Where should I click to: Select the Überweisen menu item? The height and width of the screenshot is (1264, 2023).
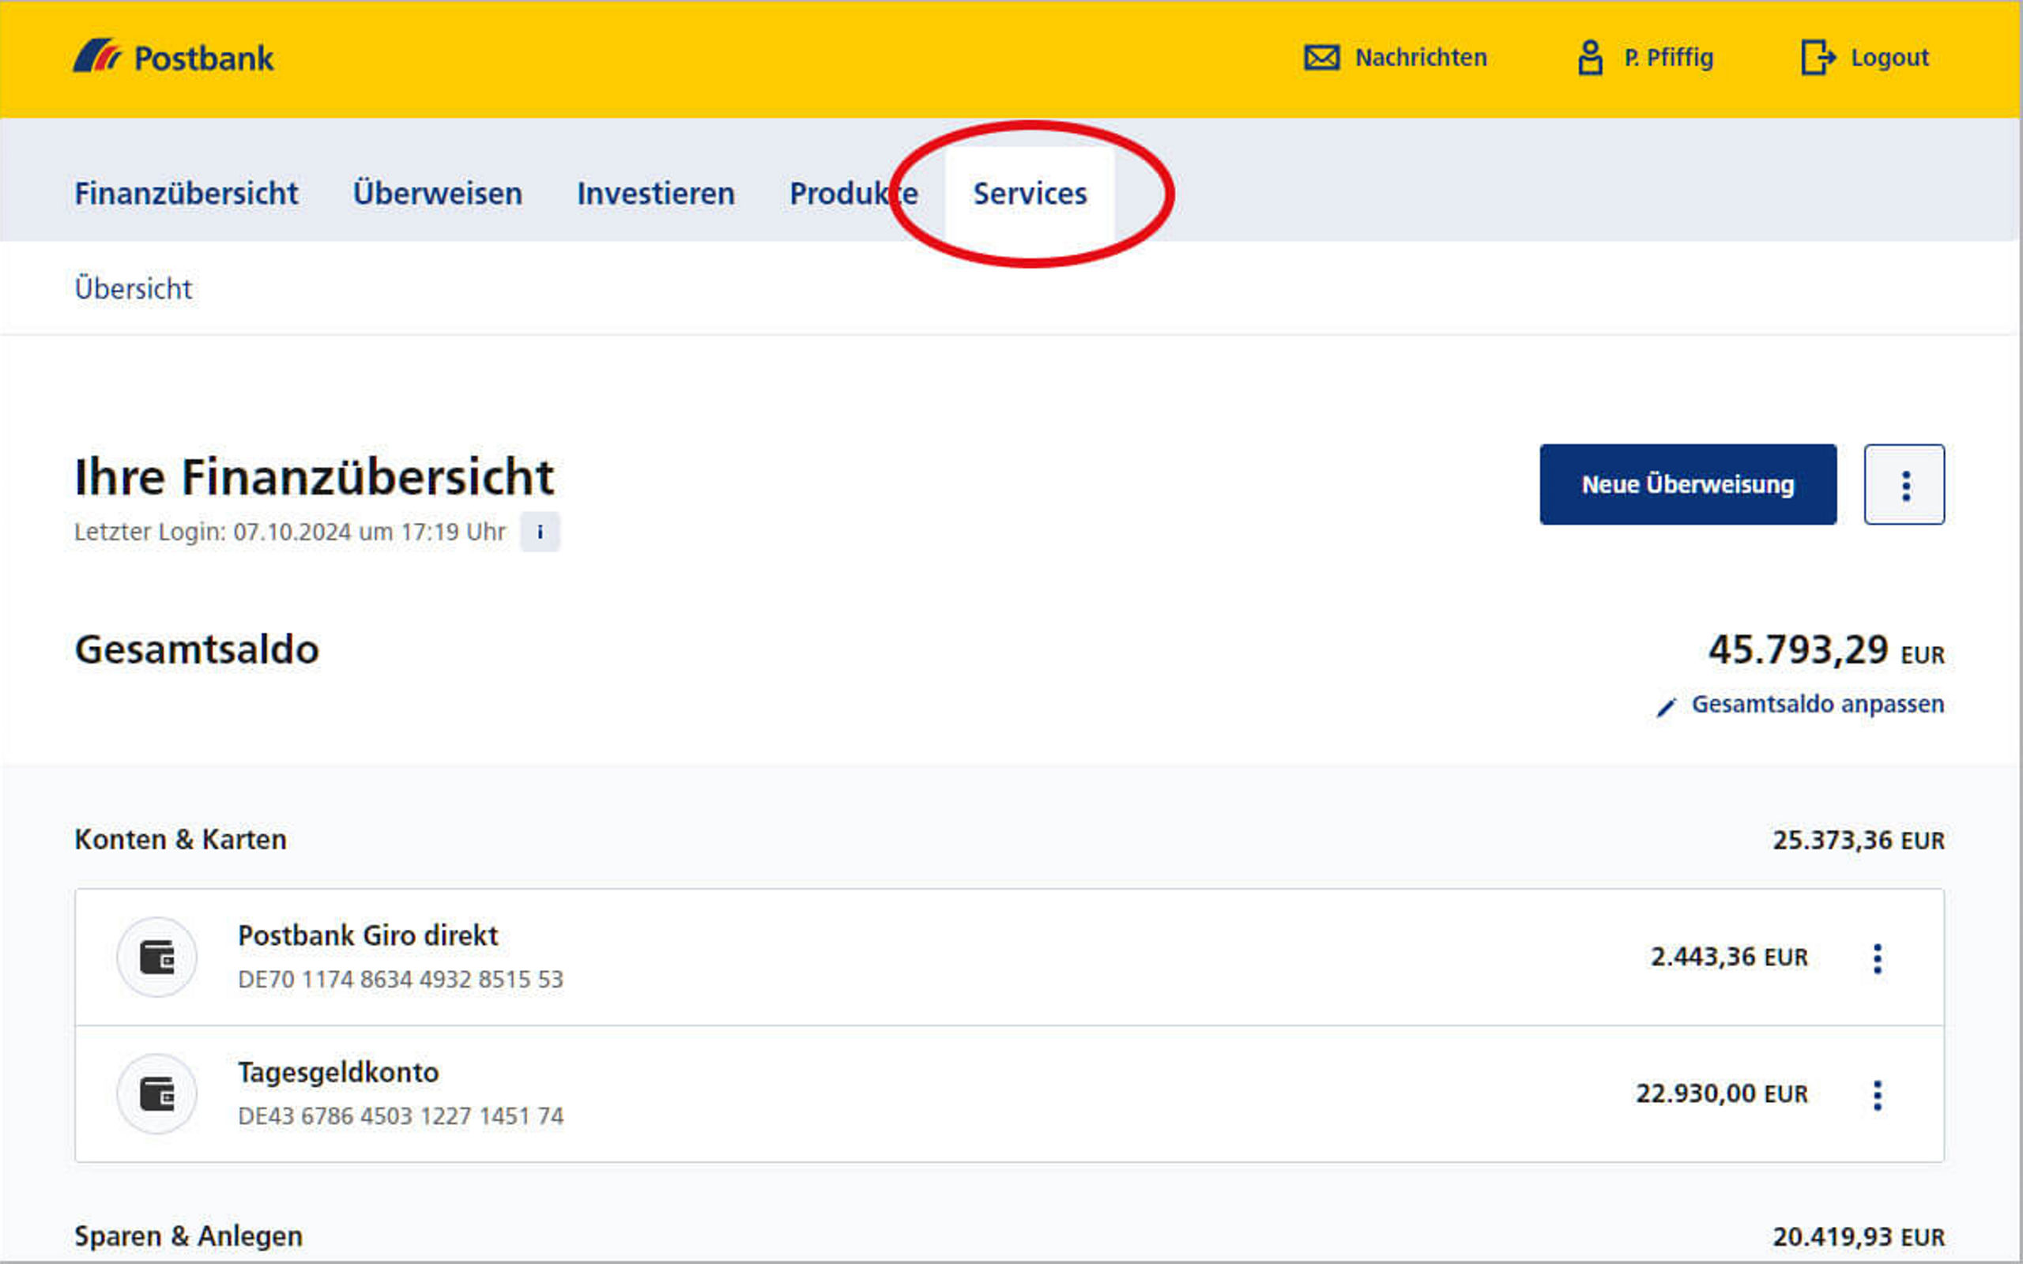pos(438,193)
